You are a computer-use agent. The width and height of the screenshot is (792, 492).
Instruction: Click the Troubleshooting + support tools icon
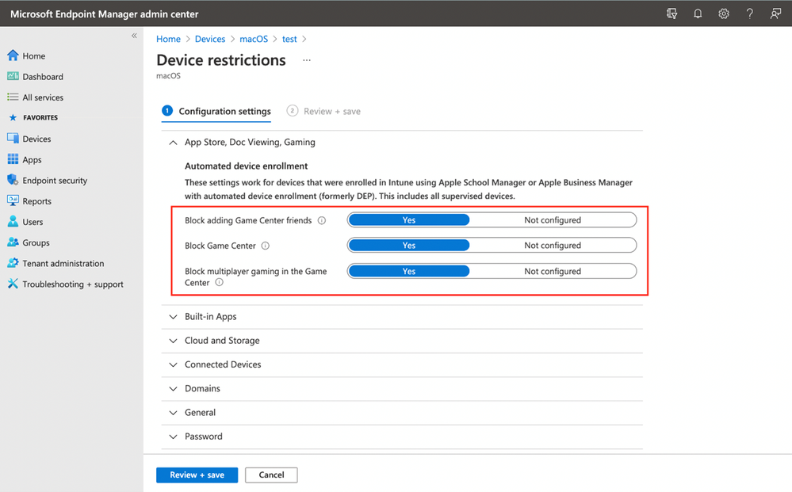(13, 284)
